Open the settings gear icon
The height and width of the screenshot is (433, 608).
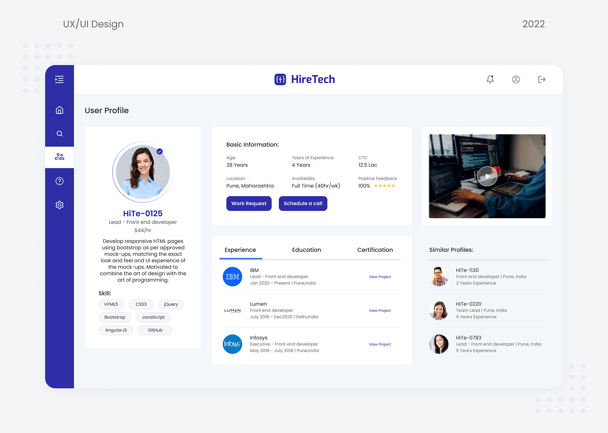59,205
